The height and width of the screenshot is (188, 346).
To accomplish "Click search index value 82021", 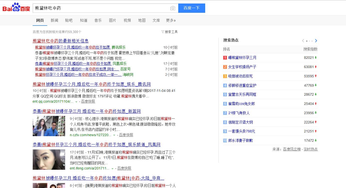I will pyautogui.click(x=309, y=58).
